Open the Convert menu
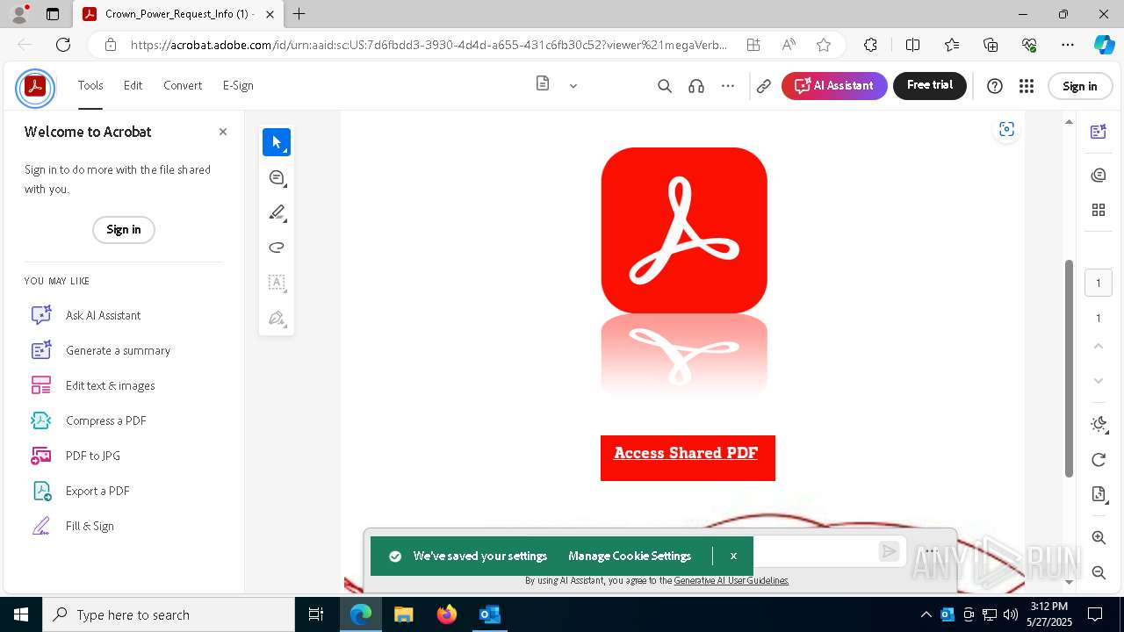This screenshot has height=632, width=1124. point(183,85)
